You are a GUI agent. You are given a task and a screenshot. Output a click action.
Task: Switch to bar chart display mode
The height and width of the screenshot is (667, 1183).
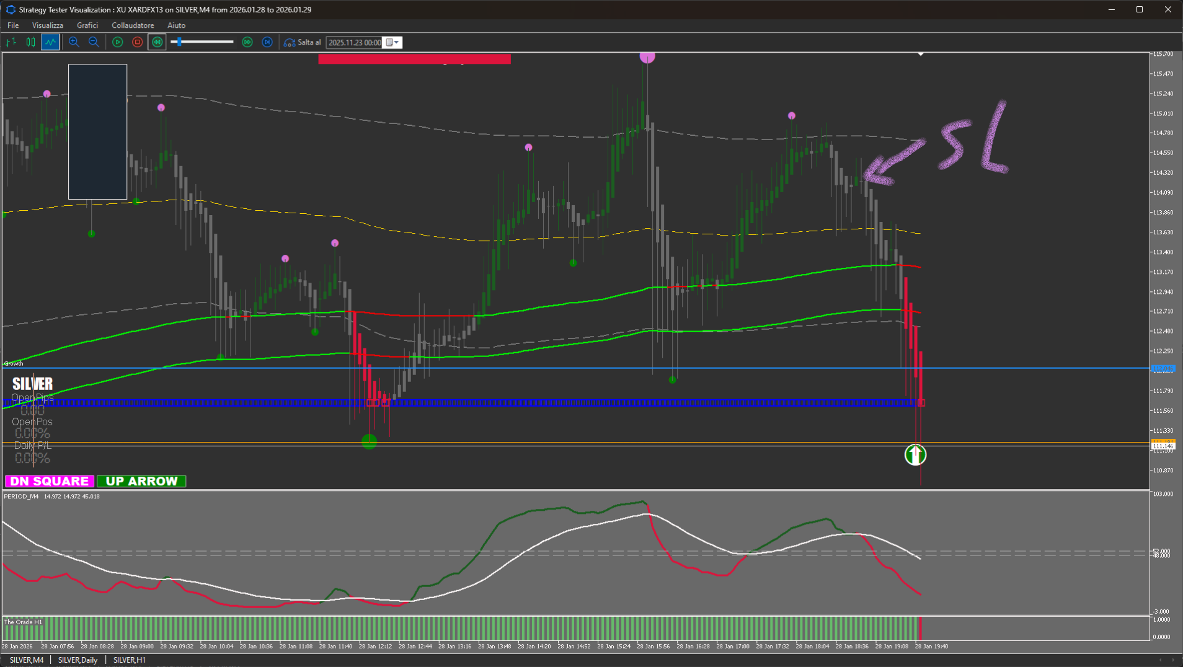tap(11, 42)
